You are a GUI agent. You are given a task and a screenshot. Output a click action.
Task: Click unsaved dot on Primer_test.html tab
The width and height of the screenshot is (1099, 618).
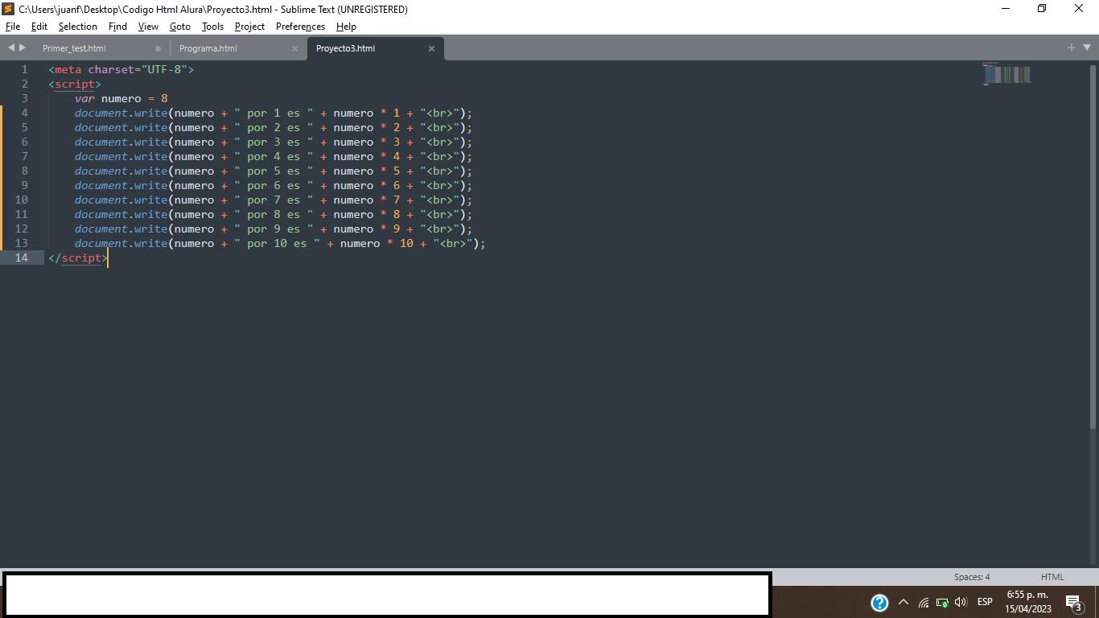pyautogui.click(x=158, y=48)
